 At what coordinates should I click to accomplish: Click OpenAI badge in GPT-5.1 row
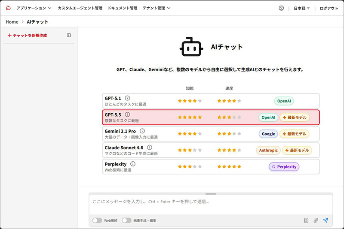click(284, 101)
